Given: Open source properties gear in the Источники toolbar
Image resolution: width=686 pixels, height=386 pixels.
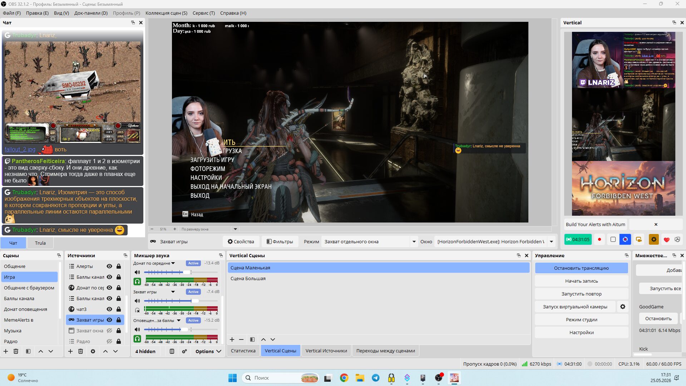Looking at the screenshot, I should pyautogui.click(x=93, y=351).
